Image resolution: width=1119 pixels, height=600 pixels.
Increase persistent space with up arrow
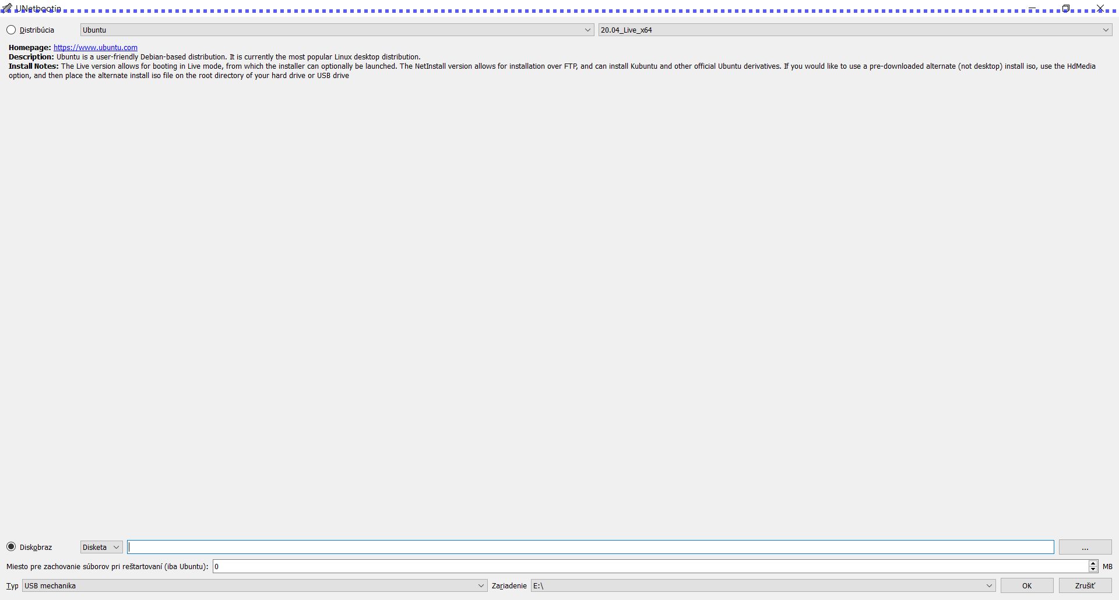tap(1093, 563)
